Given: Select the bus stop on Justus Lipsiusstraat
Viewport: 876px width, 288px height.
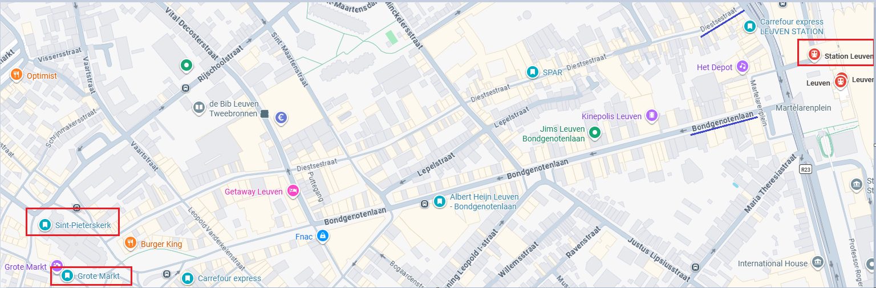Looking at the screenshot, I should [x=695, y=267].
